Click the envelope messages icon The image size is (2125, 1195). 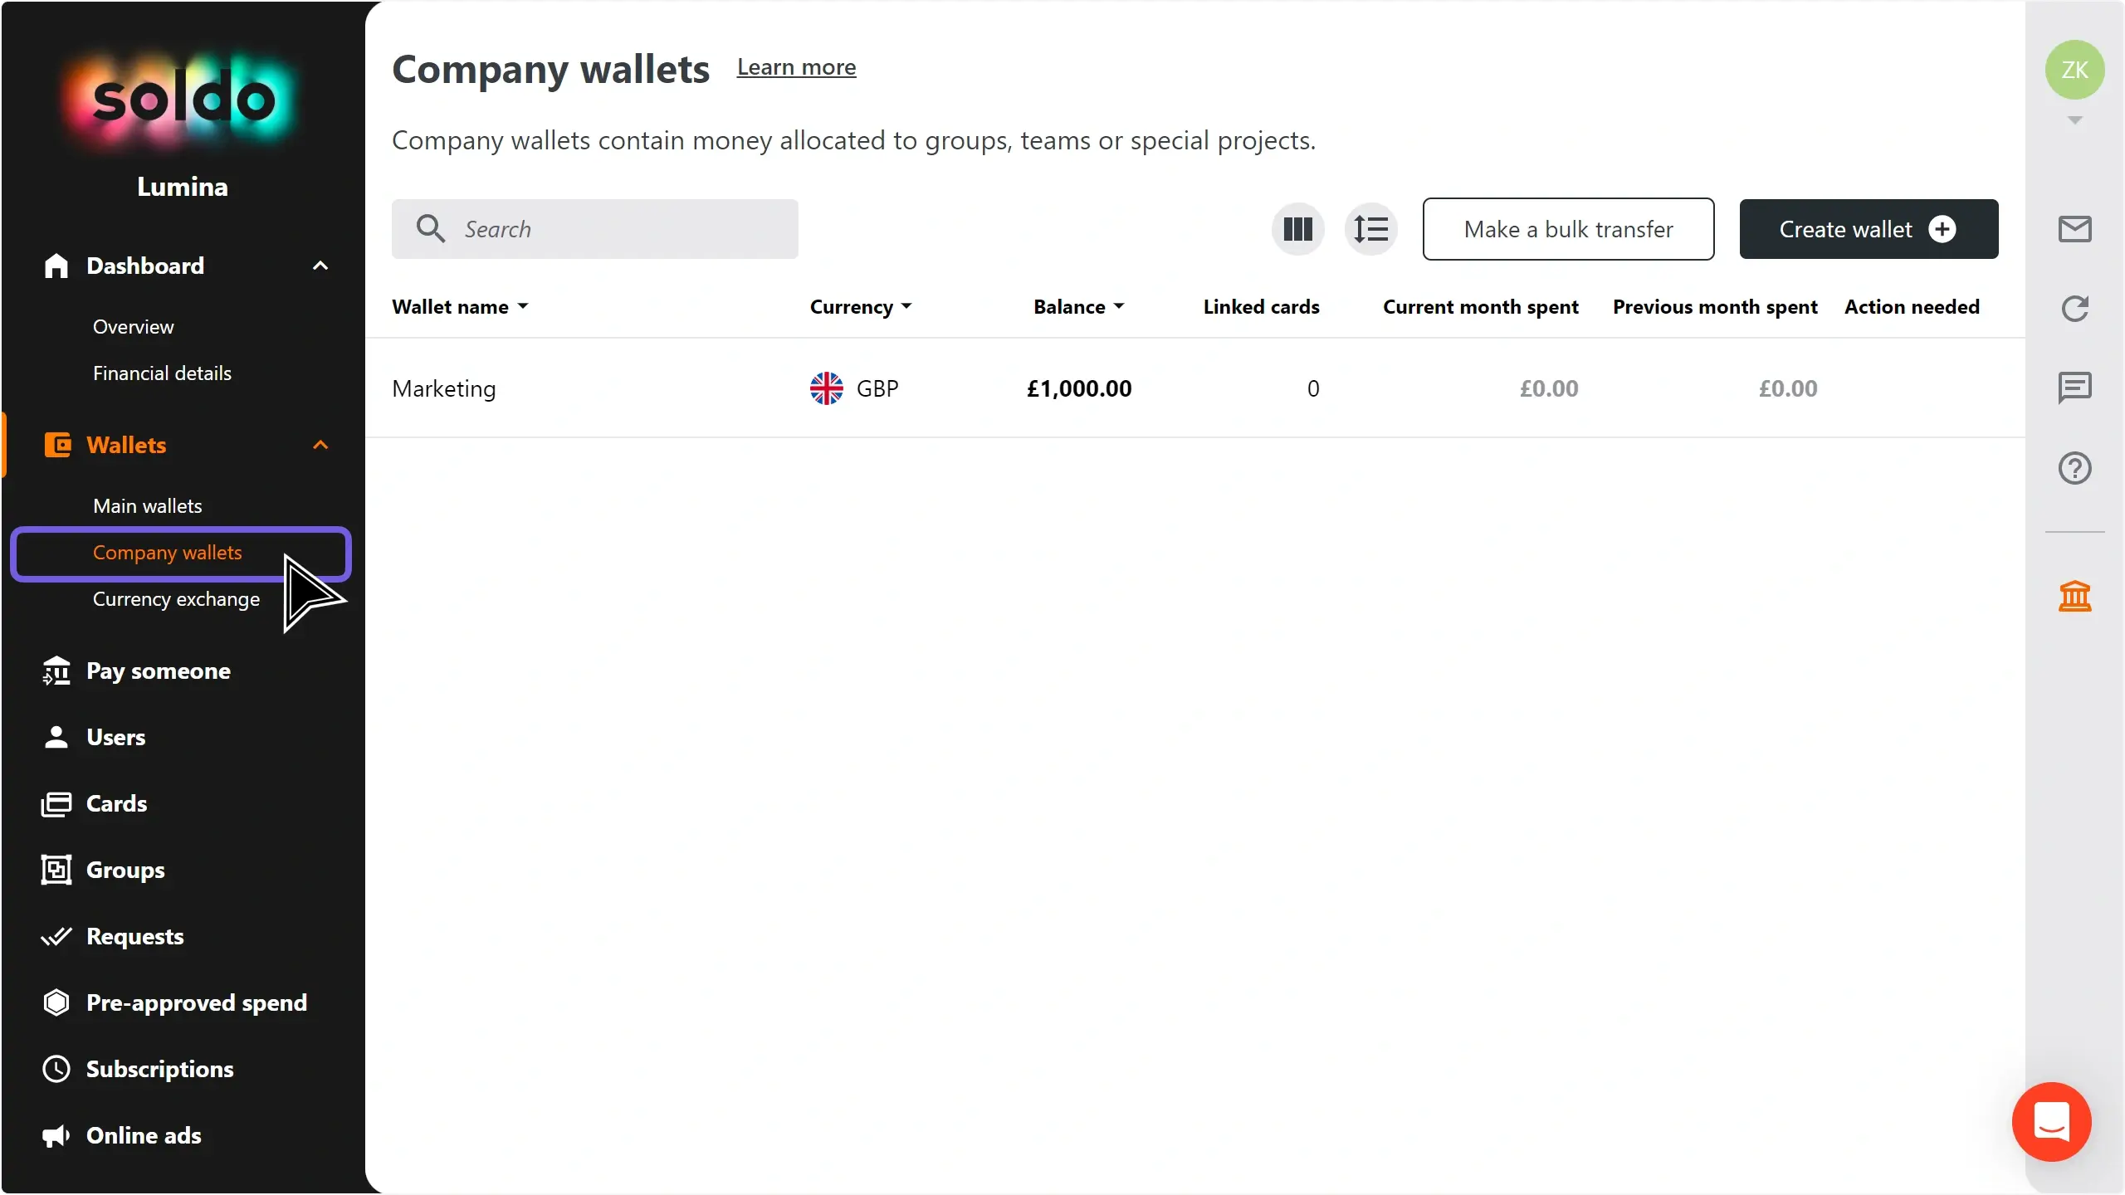tap(2074, 229)
